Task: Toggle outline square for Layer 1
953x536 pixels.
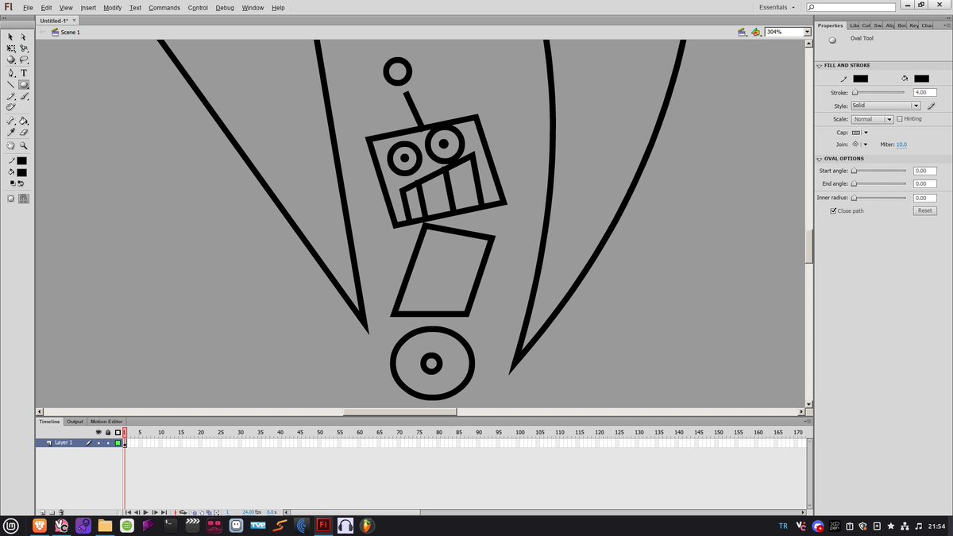Action: [118, 443]
